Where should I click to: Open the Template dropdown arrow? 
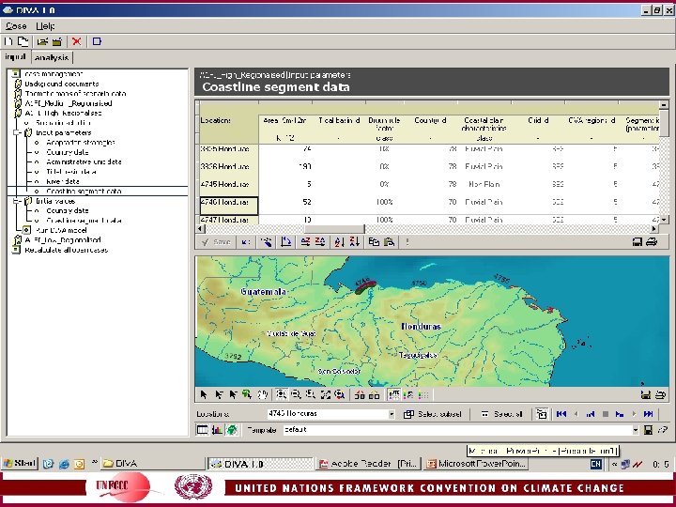point(636,429)
